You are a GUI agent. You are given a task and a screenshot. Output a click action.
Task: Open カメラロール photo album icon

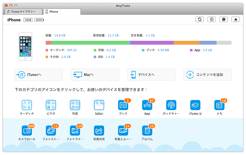[x=27, y=130]
